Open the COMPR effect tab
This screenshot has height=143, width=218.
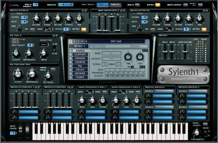pos(80,77)
